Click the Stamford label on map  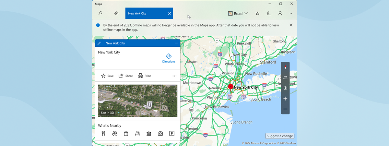click(x=267, y=62)
